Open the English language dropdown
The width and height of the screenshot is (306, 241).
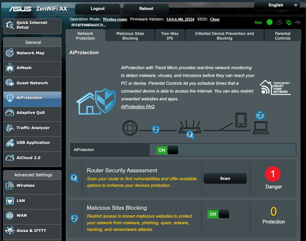[x=277, y=5]
